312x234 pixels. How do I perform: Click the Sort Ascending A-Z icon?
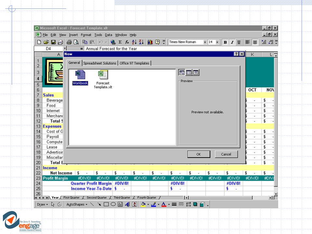tap(134, 42)
